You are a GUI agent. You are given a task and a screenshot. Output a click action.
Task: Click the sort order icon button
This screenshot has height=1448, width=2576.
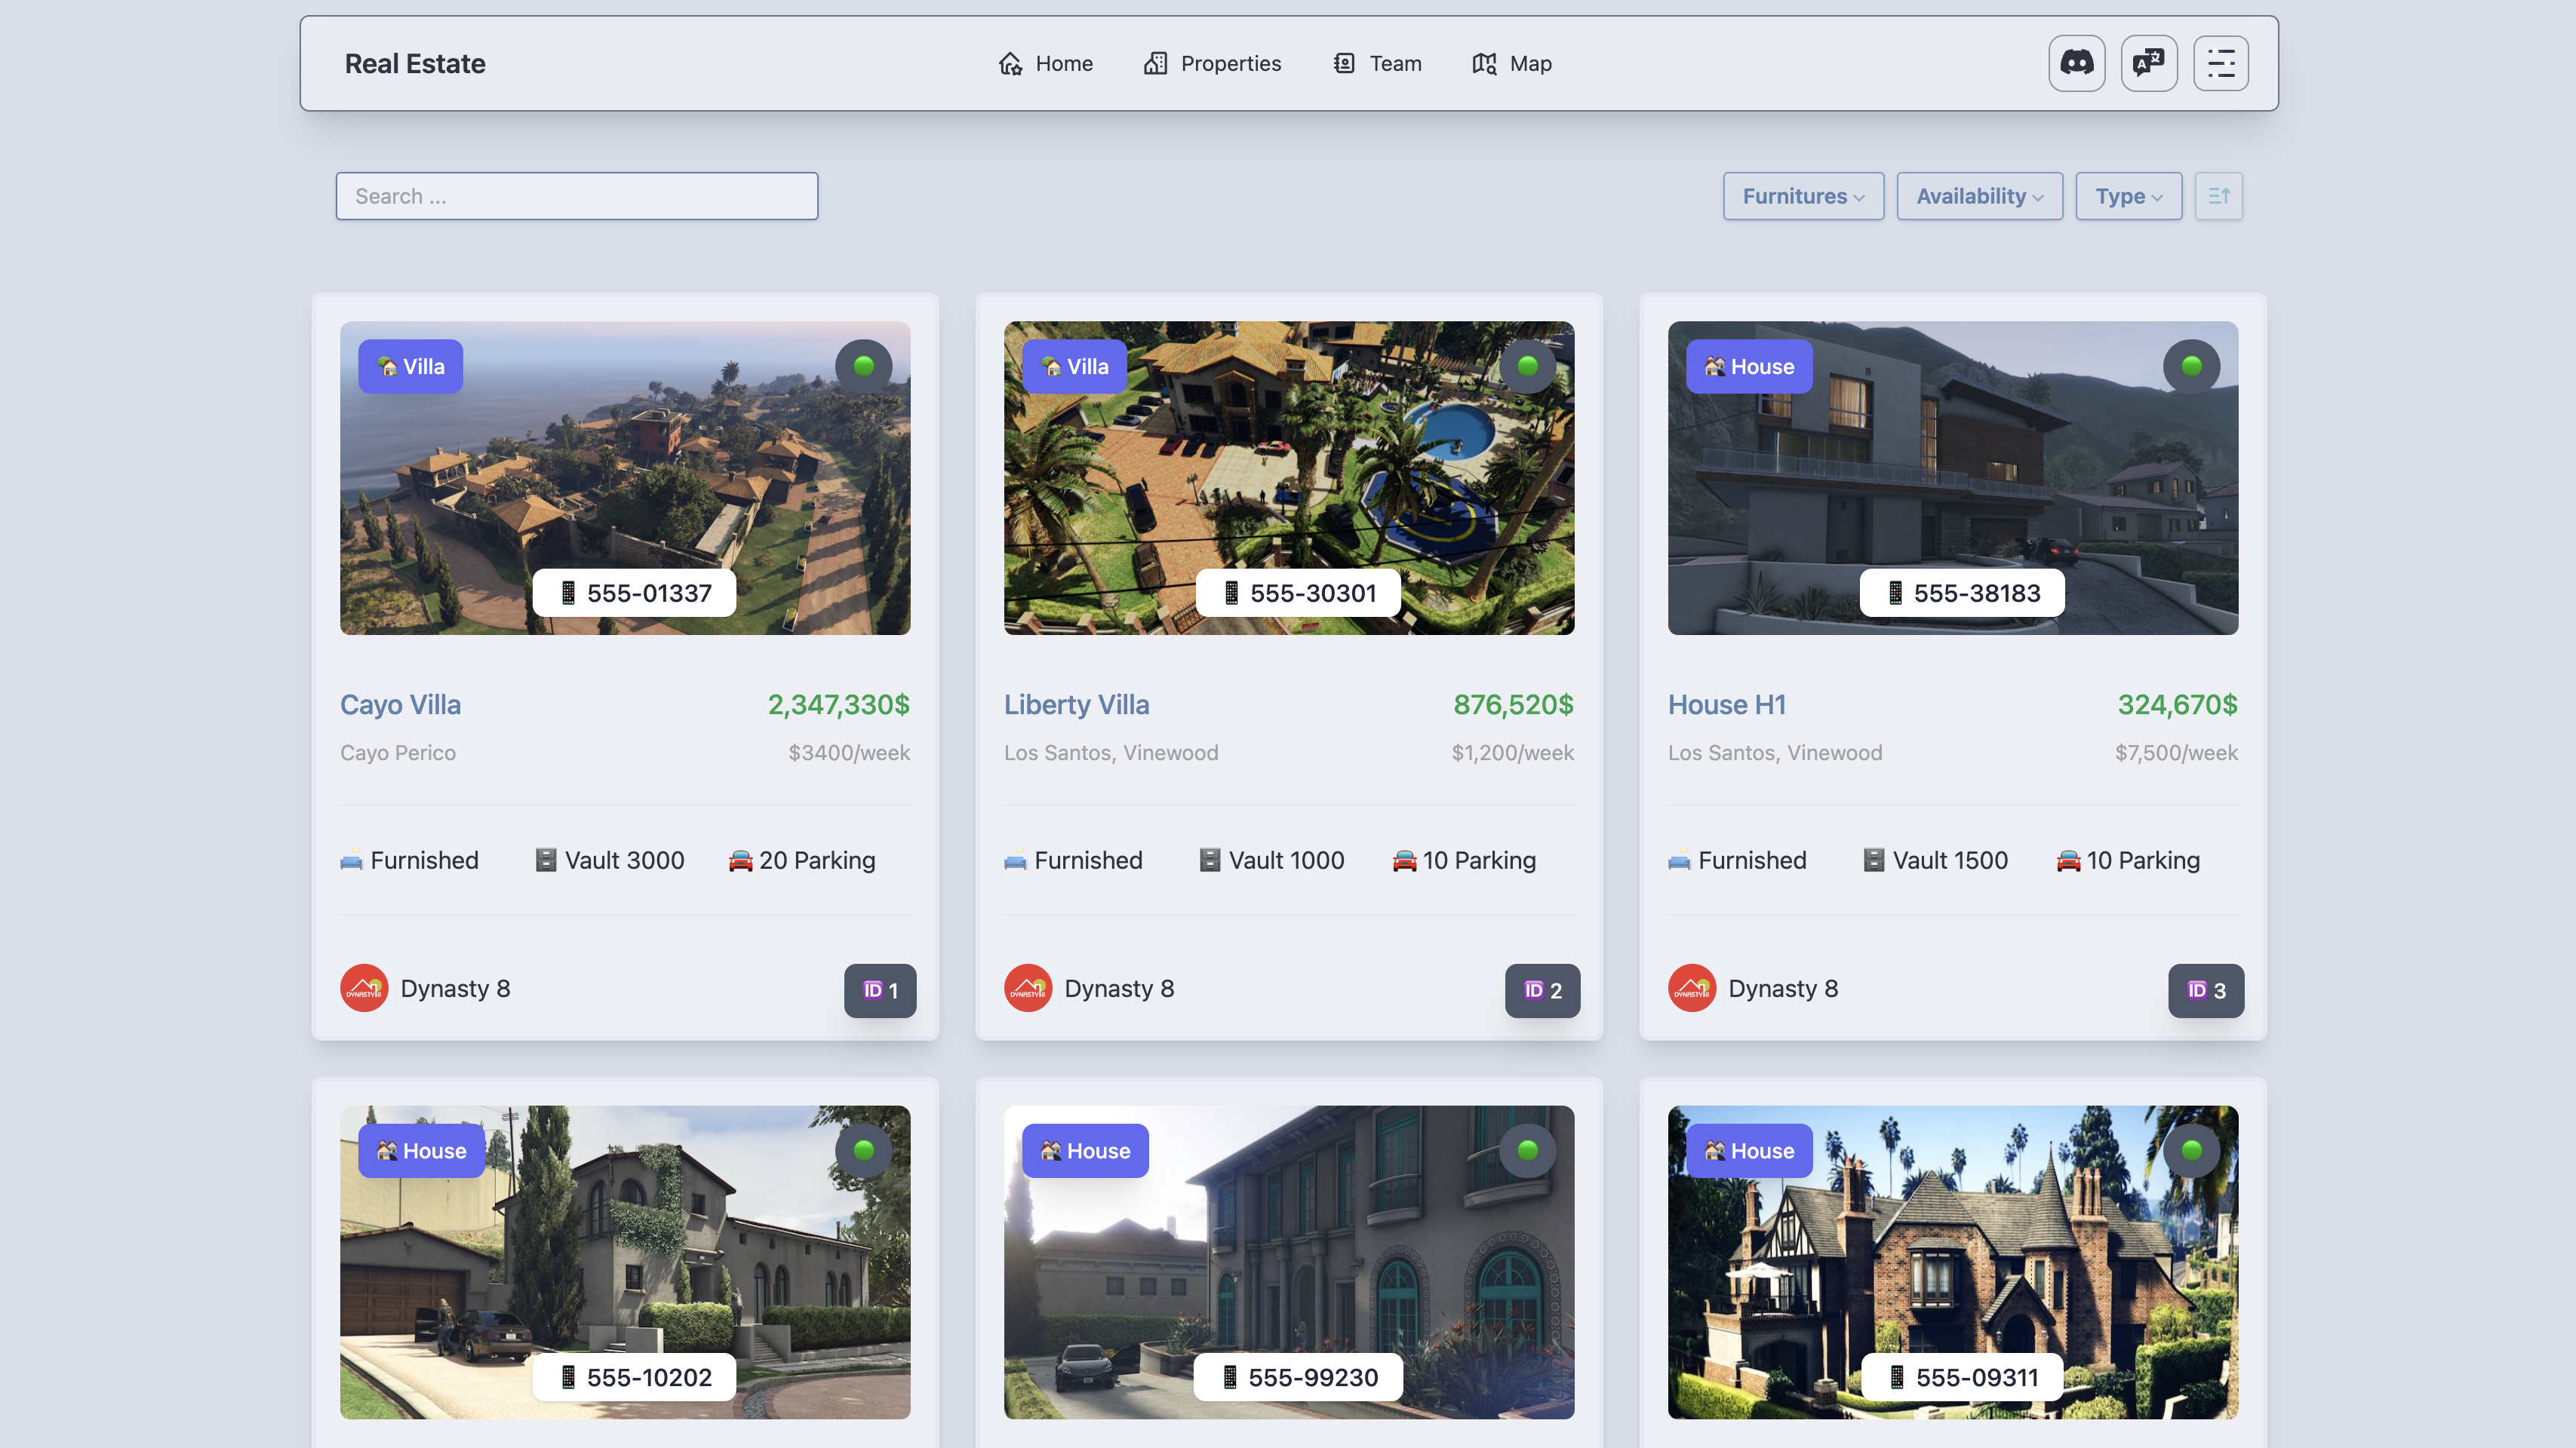point(2218,196)
